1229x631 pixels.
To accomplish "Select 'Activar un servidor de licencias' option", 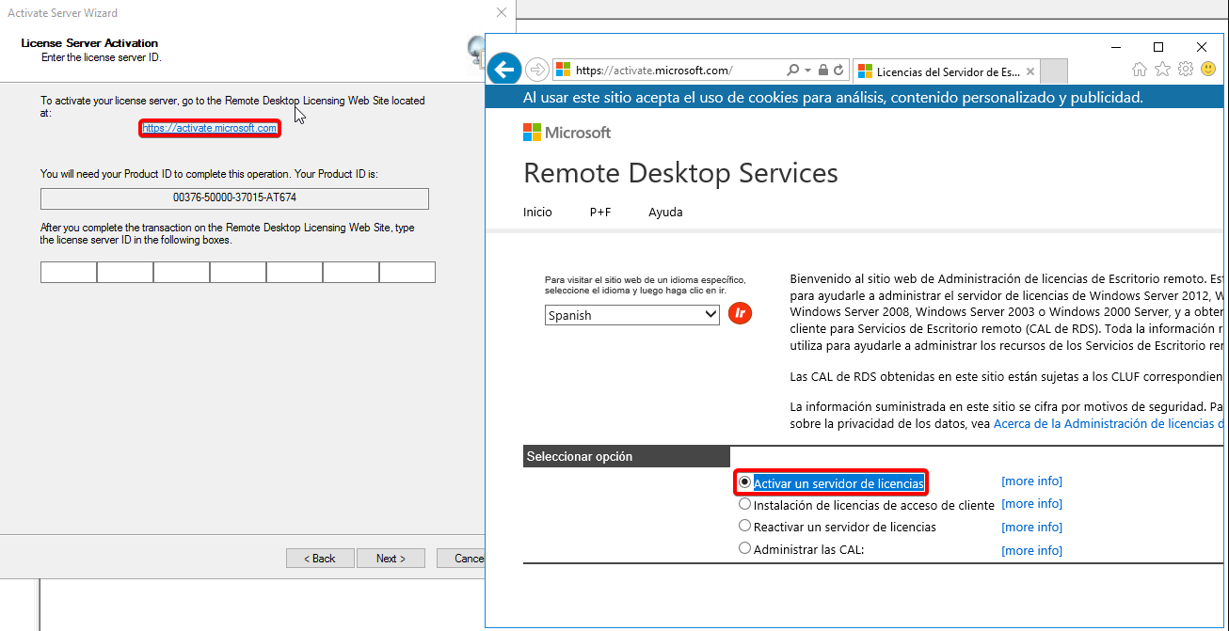I will [745, 481].
